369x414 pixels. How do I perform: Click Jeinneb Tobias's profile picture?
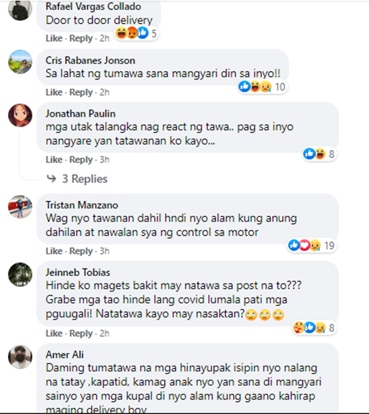[x=20, y=274]
